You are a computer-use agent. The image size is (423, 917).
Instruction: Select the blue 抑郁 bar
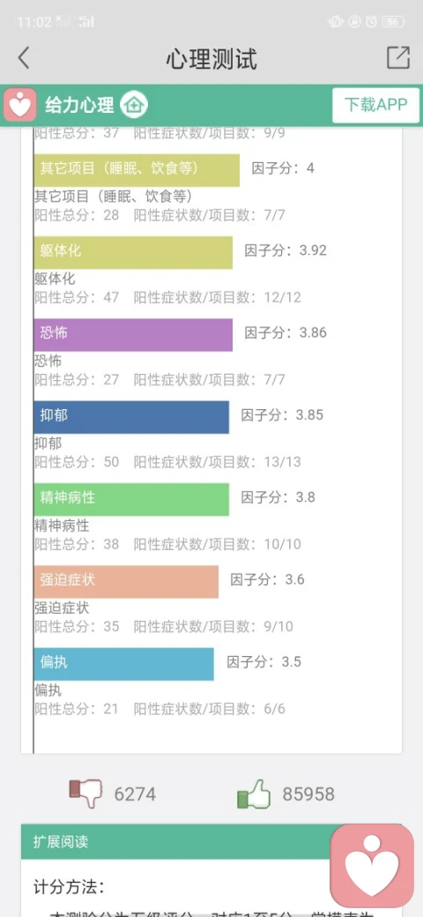131,417
